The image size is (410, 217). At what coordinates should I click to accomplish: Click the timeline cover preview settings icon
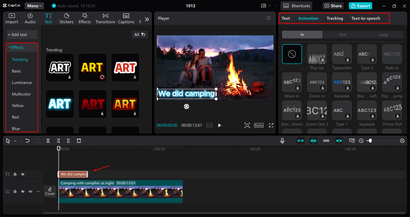click(352, 141)
